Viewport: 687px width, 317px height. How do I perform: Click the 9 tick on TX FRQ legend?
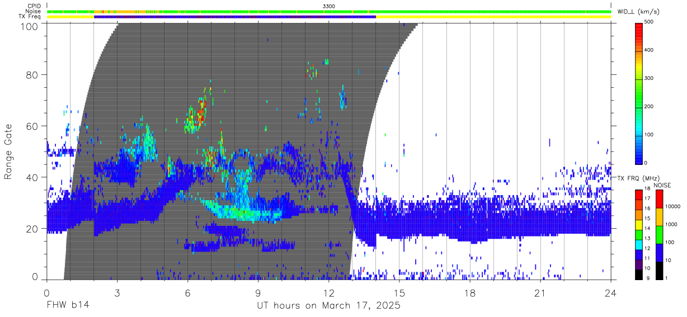(648, 278)
